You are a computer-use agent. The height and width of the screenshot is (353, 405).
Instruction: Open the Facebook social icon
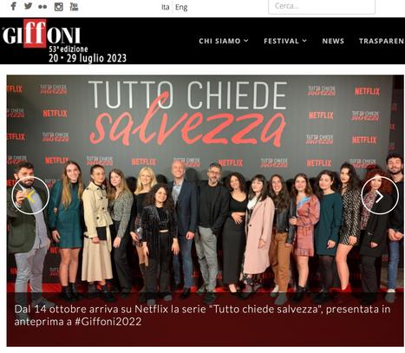click(x=13, y=6)
